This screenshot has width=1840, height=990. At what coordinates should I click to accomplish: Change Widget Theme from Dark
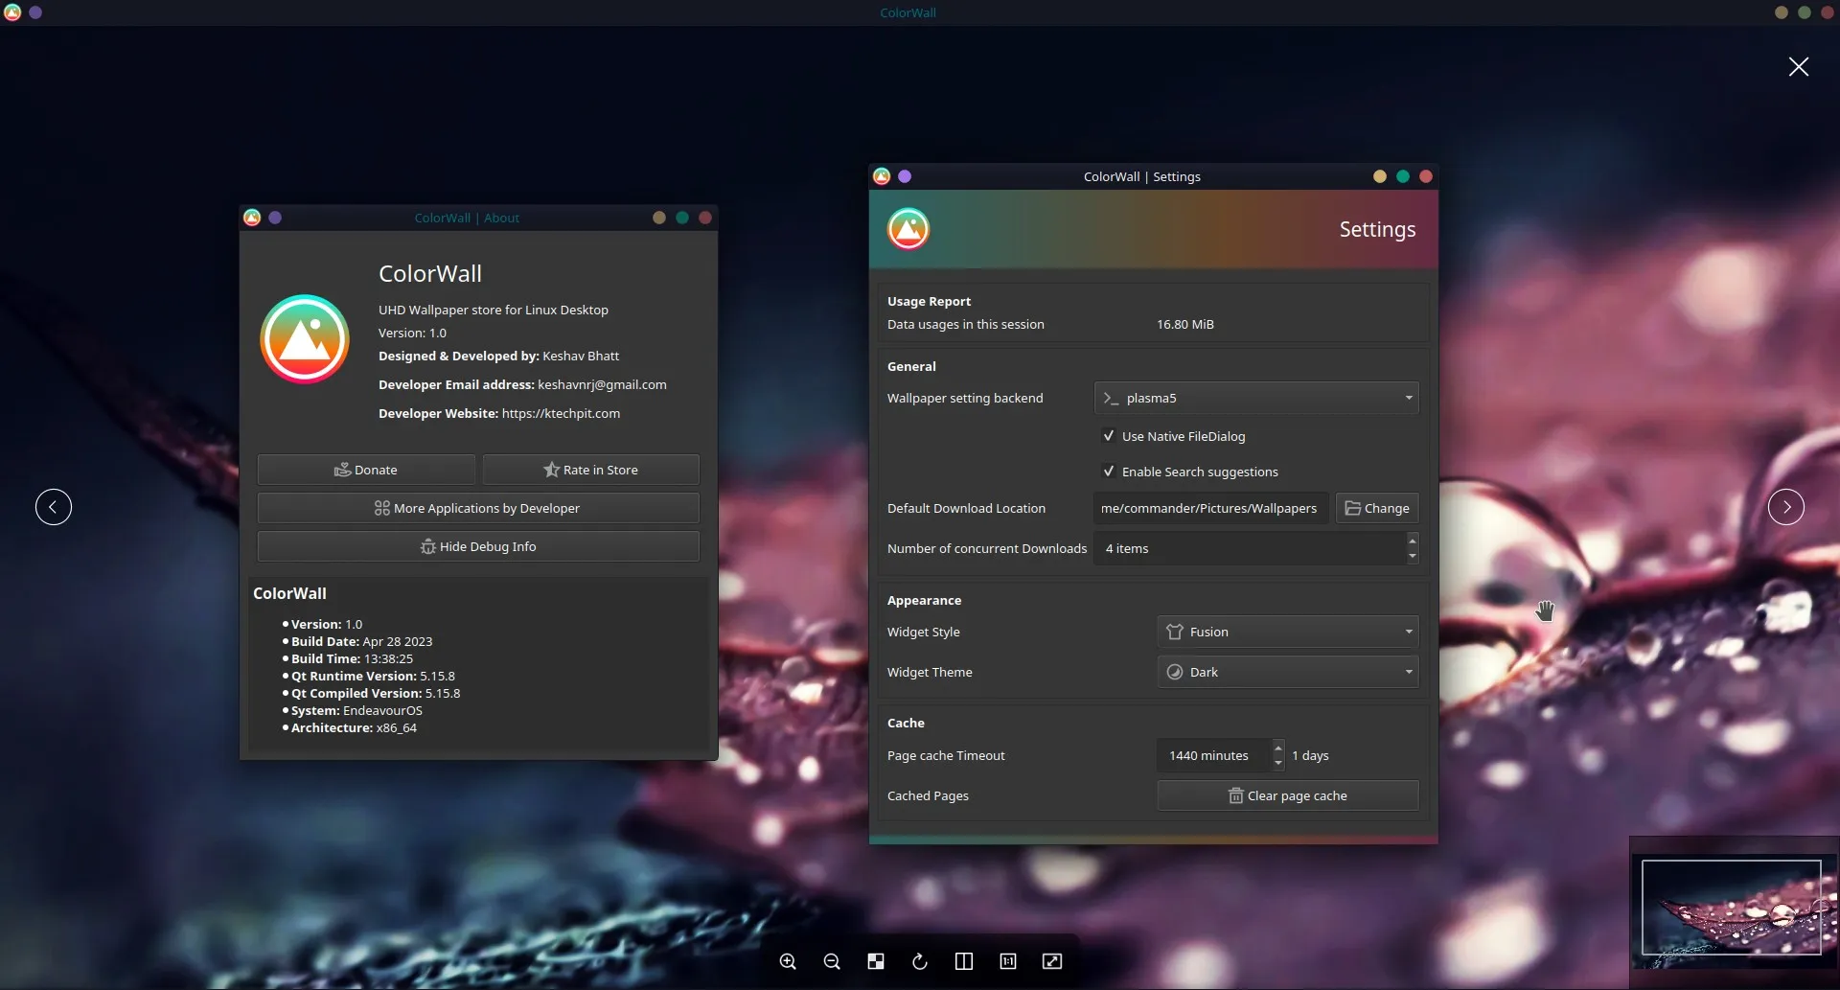pyautogui.click(x=1288, y=671)
